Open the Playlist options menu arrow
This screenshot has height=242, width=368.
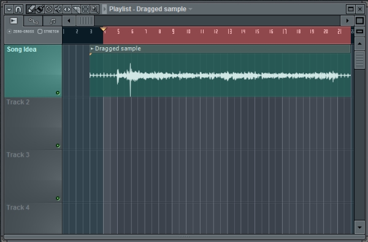[9, 9]
